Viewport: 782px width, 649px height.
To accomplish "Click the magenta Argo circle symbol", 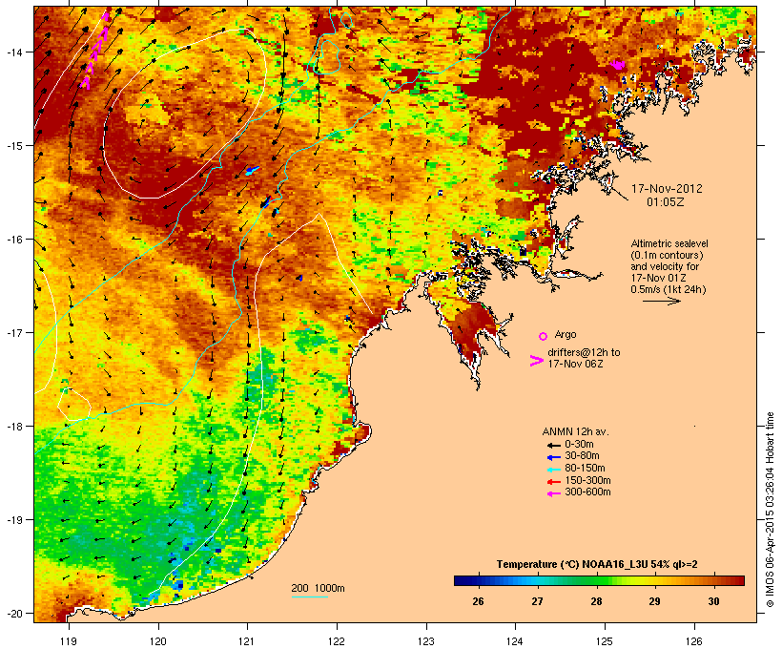I will tap(544, 337).
